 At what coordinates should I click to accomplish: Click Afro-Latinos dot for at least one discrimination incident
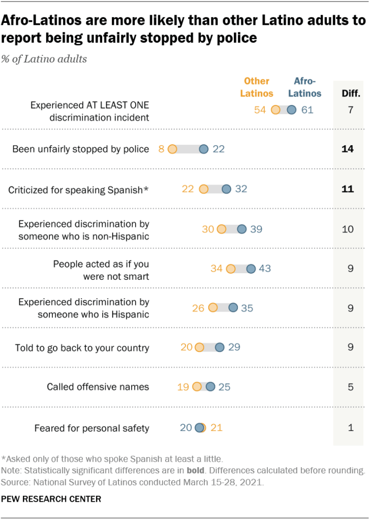291,110
